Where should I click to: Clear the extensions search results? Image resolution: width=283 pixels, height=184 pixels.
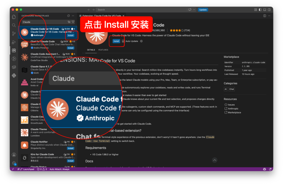click(69, 22)
